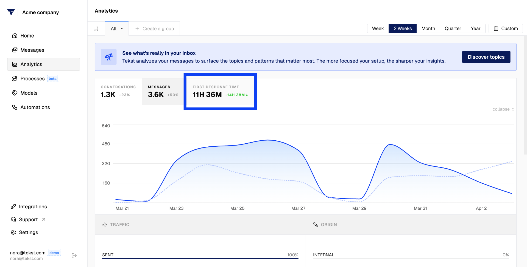Image resolution: width=527 pixels, height=267 pixels.
Task: Select the Week time range
Action: click(378, 29)
